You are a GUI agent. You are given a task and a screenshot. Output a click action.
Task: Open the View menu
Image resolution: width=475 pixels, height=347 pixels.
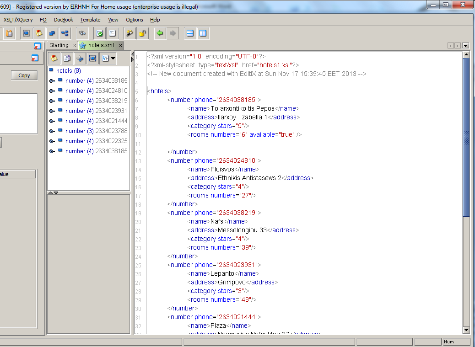point(113,20)
